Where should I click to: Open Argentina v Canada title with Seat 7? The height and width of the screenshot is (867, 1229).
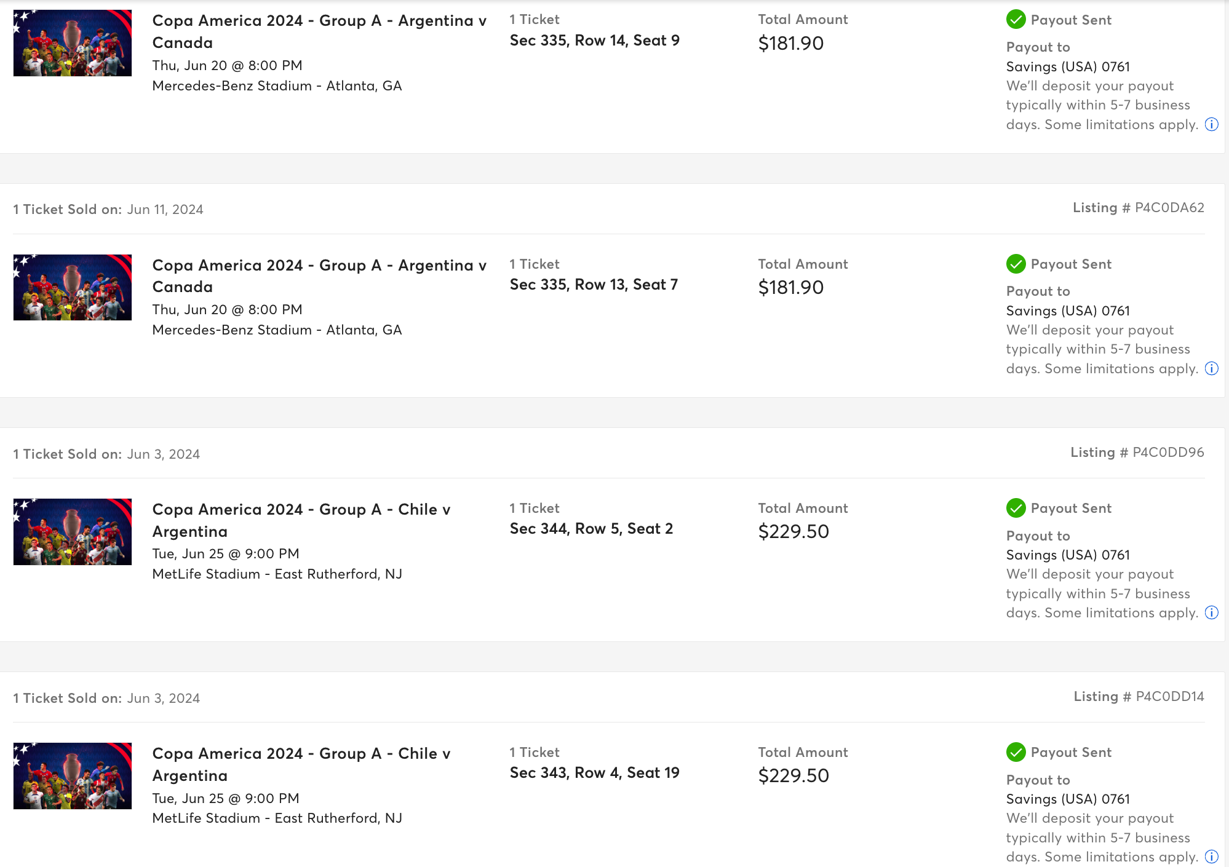pyautogui.click(x=319, y=276)
